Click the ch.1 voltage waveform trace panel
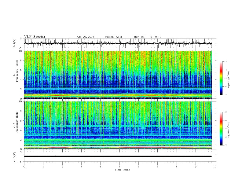 (120, 43)
